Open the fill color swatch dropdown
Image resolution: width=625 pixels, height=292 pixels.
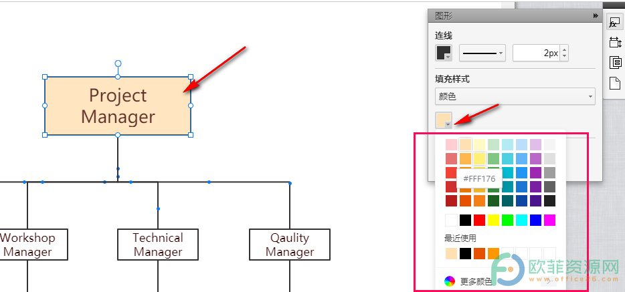point(444,120)
